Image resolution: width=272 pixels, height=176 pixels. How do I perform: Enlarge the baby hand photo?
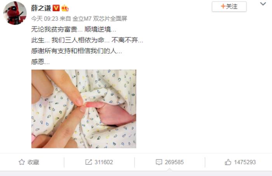[x=84, y=109]
